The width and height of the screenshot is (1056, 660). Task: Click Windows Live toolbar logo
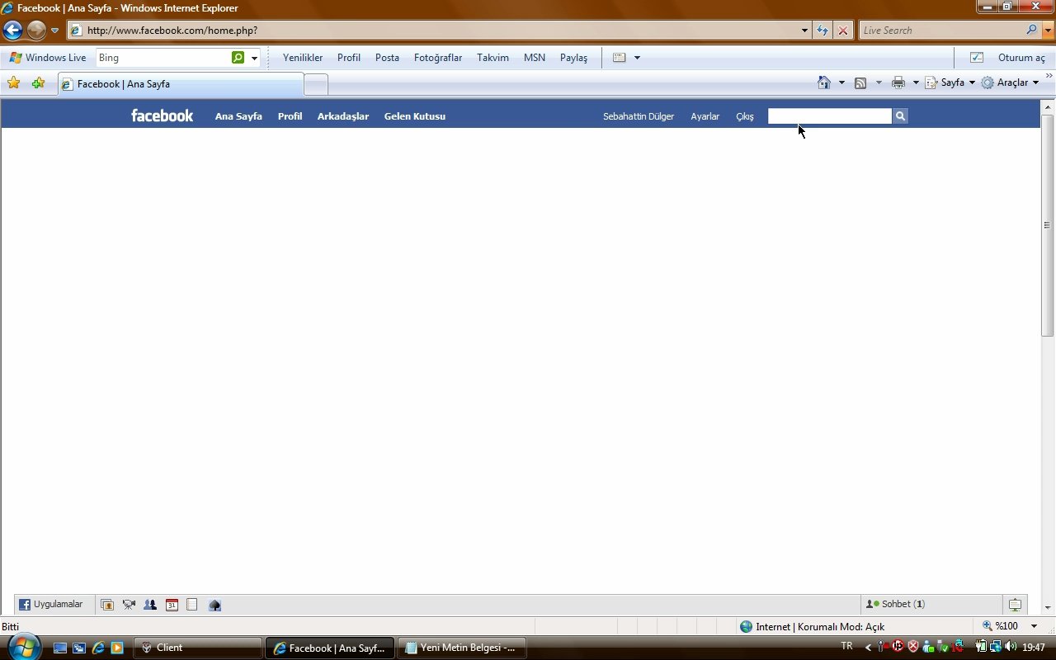tap(47, 58)
